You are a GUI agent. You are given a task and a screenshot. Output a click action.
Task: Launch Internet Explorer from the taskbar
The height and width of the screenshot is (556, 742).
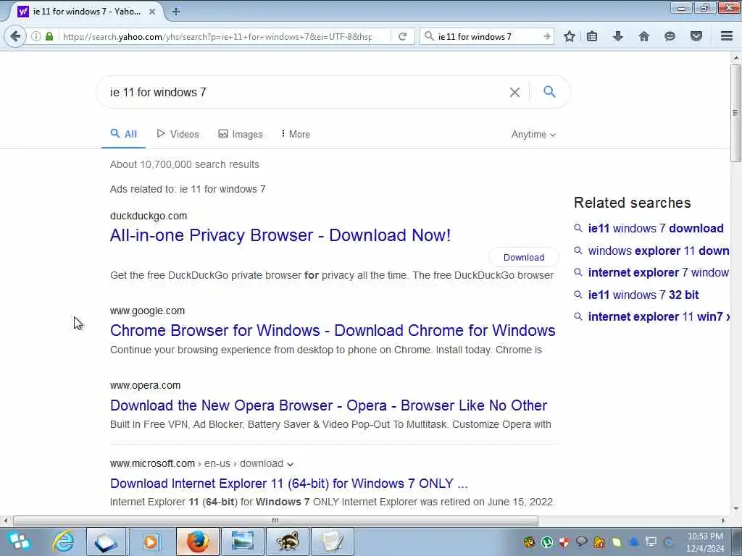pyautogui.click(x=64, y=542)
